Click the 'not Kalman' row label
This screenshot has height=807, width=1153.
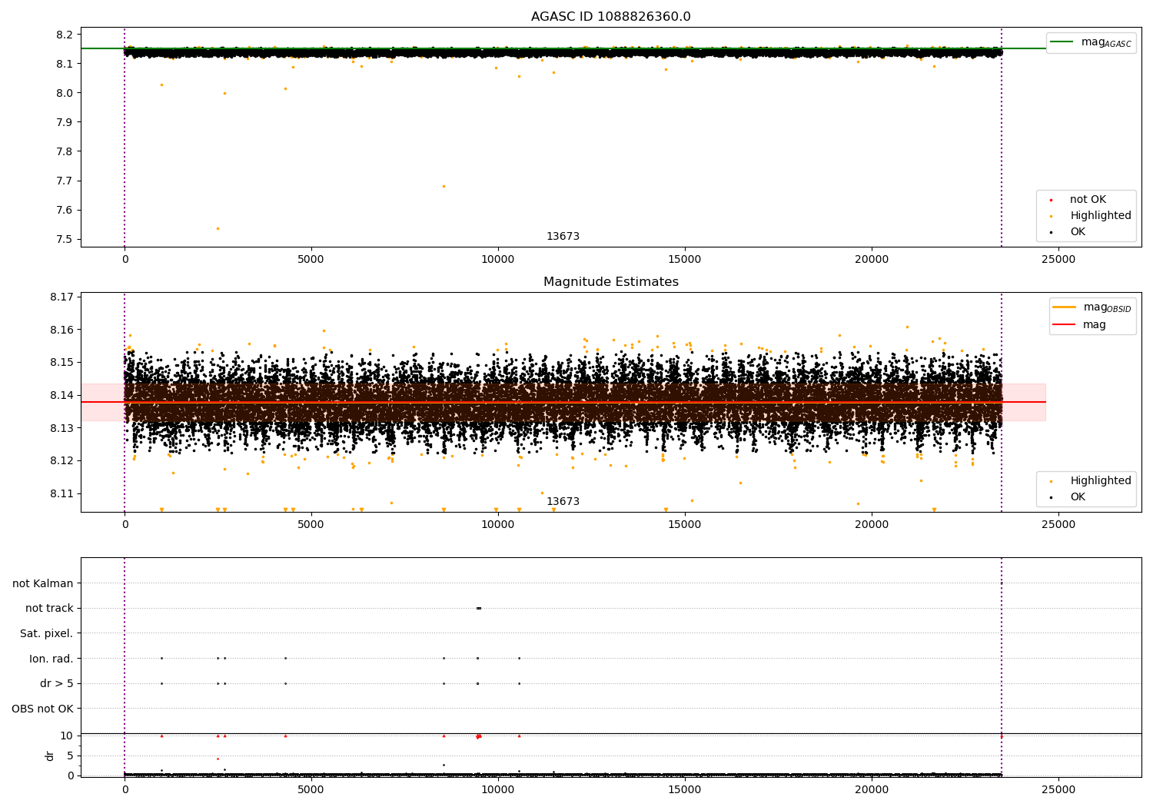(43, 584)
